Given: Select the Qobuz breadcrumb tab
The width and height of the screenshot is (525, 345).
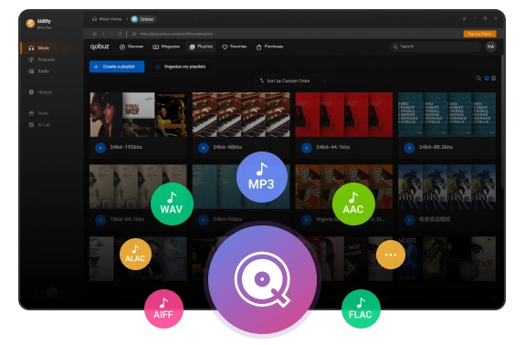Looking at the screenshot, I should [143, 19].
